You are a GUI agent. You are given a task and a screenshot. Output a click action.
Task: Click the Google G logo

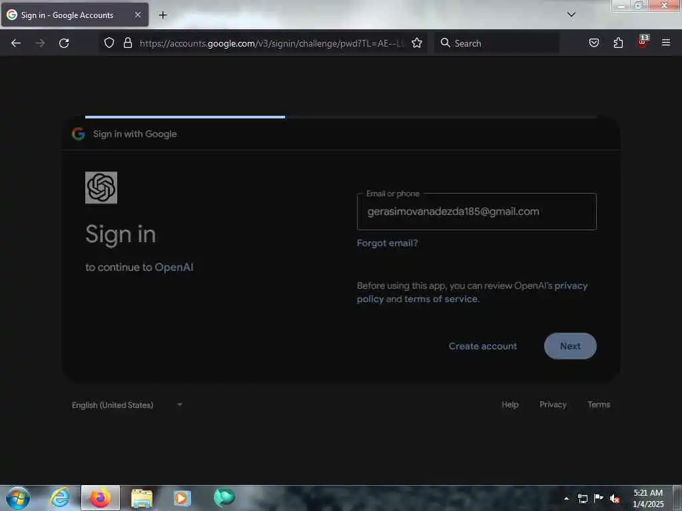tap(79, 134)
